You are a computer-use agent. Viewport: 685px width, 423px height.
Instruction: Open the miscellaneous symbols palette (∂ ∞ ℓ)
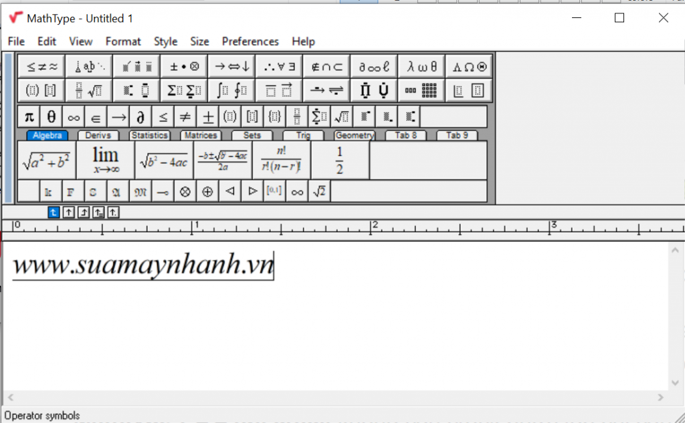point(374,66)
